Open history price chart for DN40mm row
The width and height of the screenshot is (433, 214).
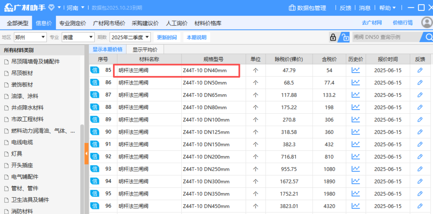355,70
